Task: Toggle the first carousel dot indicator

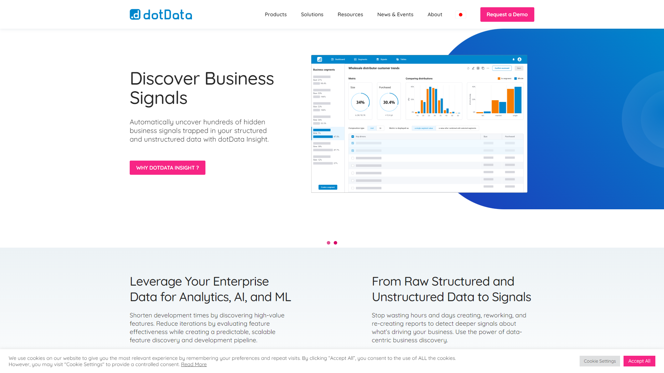Action: pos(329,243)
